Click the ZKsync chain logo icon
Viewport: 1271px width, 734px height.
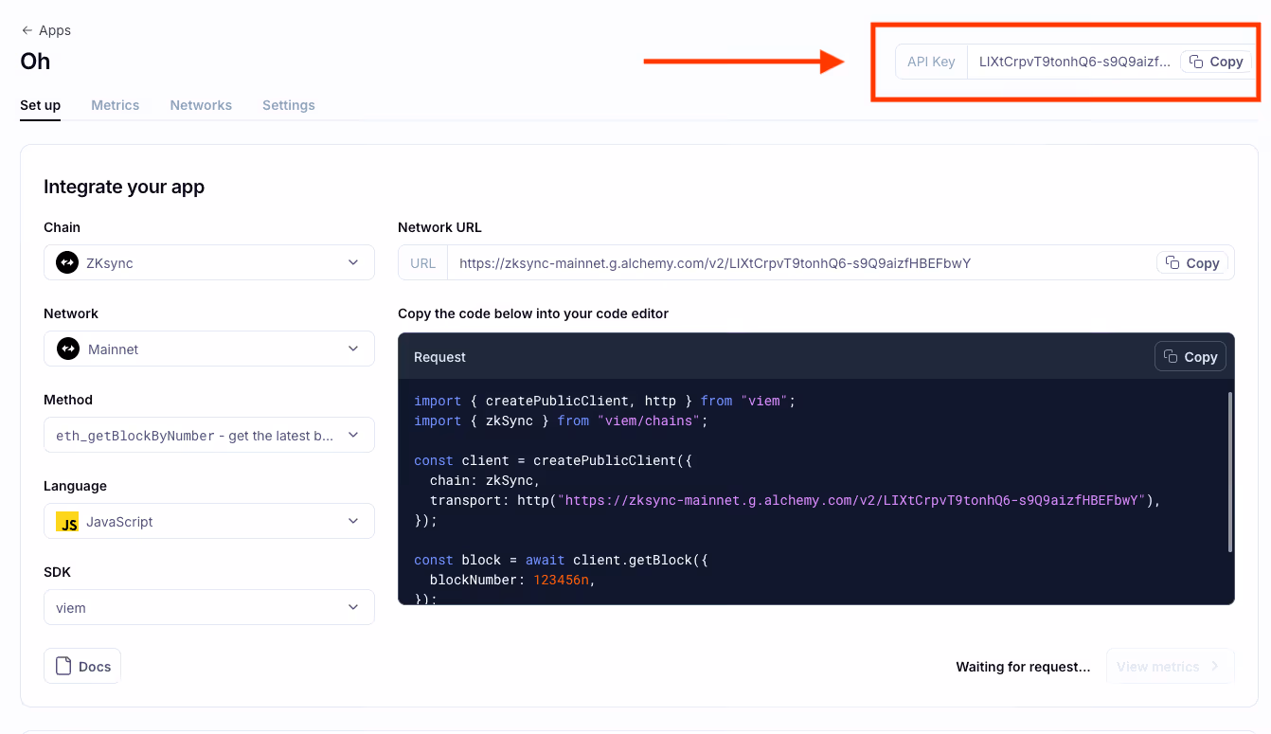point(67,262)
